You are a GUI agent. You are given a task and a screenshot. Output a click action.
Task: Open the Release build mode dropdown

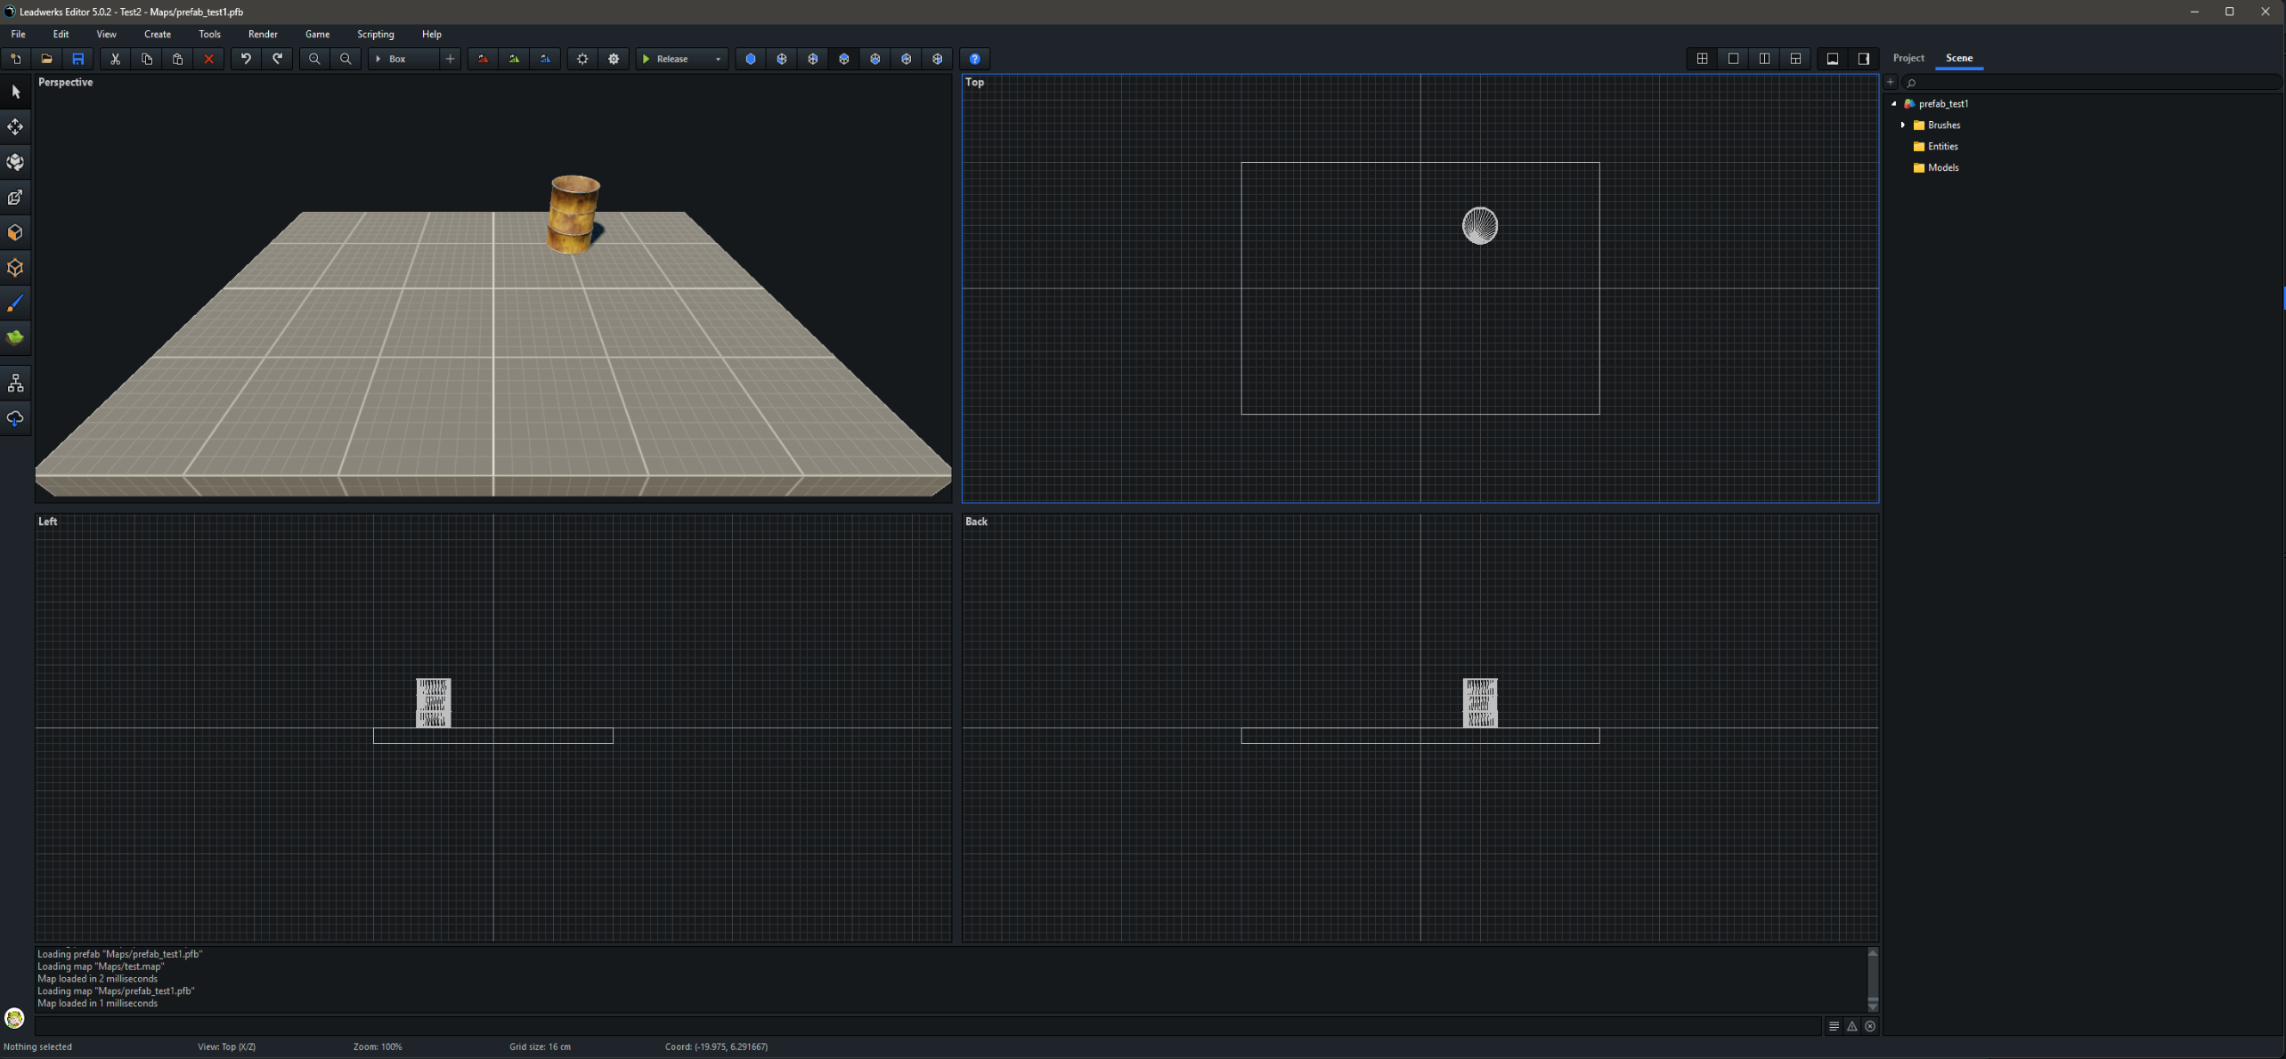click(718, 59)
